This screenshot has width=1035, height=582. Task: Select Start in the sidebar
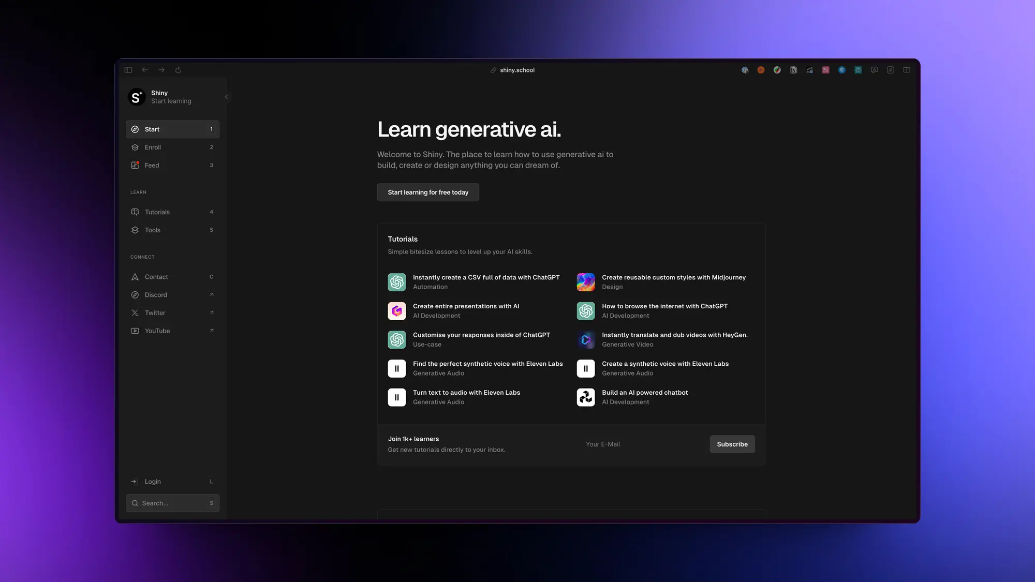point(172,129)
